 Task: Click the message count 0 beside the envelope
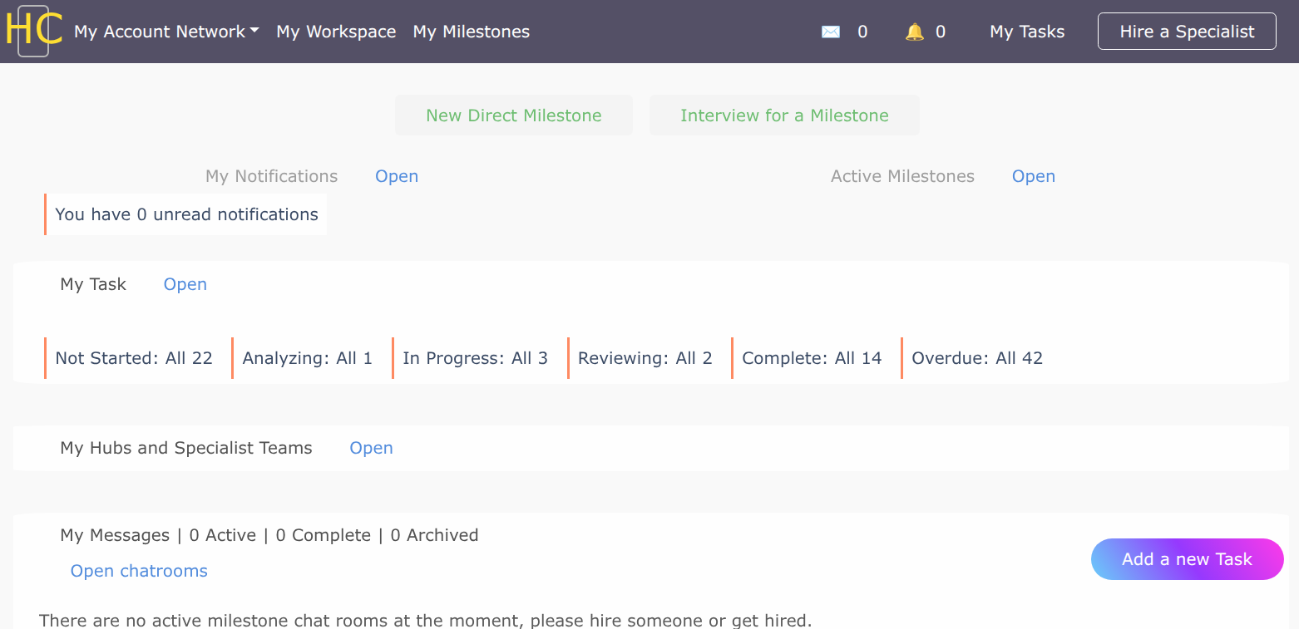click(862, 32)
